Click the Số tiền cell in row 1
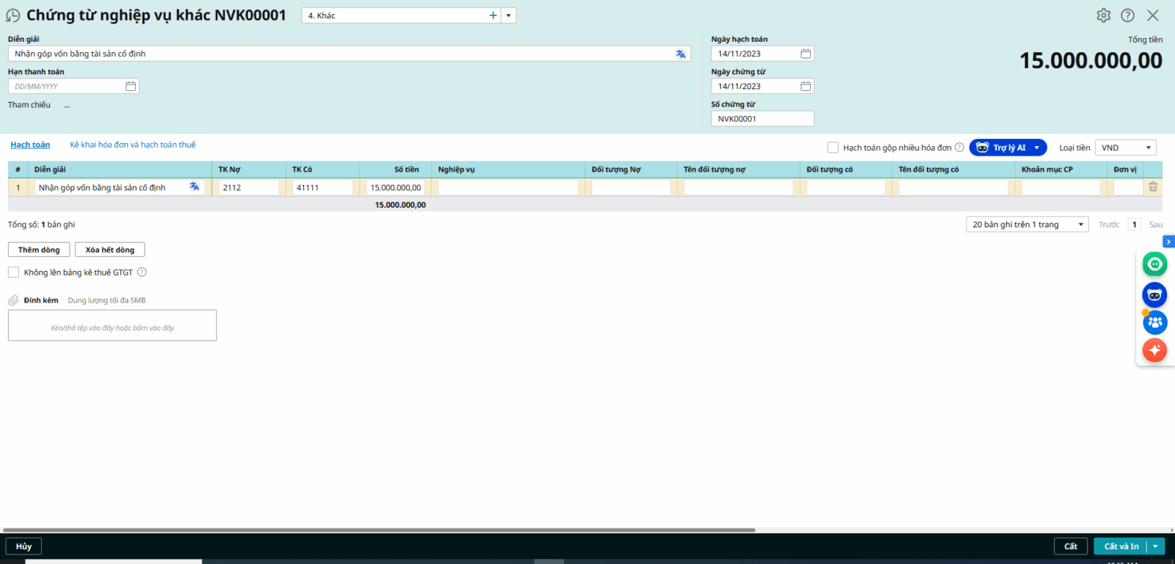 coord(395,188)
